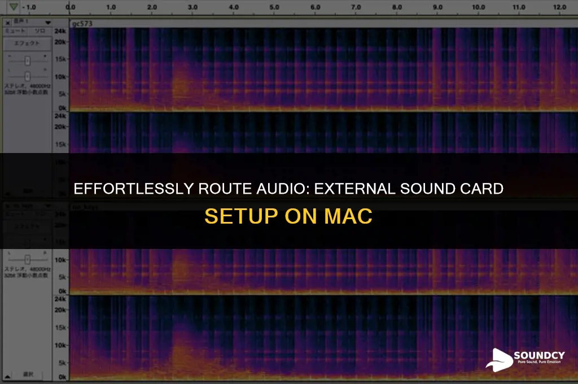Click the 9.0 mark on the time ruler
This screenshot has height=384, width=578.
pos(437,7)
